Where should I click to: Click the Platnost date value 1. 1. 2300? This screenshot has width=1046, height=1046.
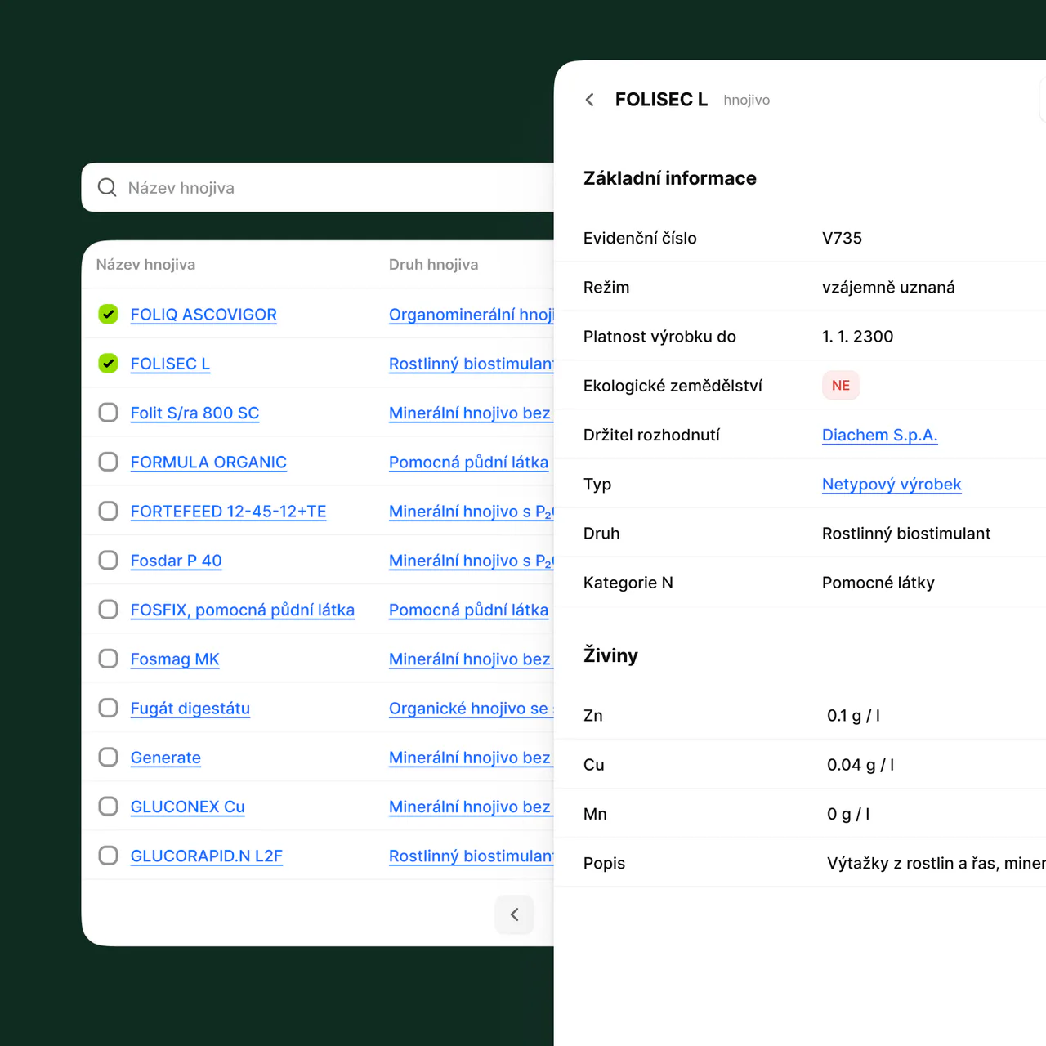pyautogui.click(x=857, y=336)
